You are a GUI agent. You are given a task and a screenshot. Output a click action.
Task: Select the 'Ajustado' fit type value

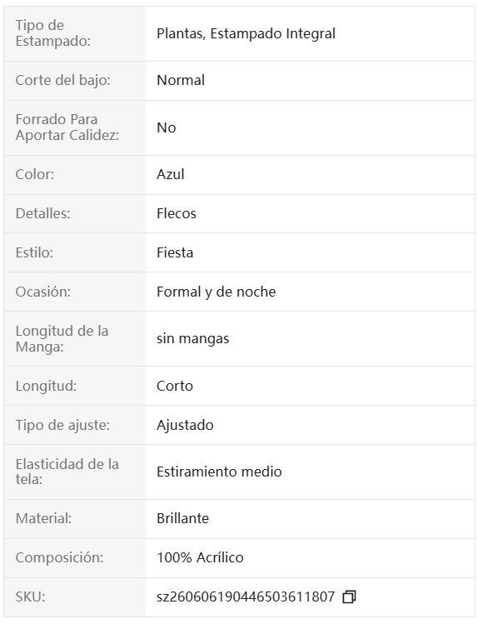pyautogui.click(x=185, y=425)
